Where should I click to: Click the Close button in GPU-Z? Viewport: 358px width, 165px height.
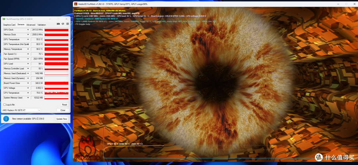63,110
